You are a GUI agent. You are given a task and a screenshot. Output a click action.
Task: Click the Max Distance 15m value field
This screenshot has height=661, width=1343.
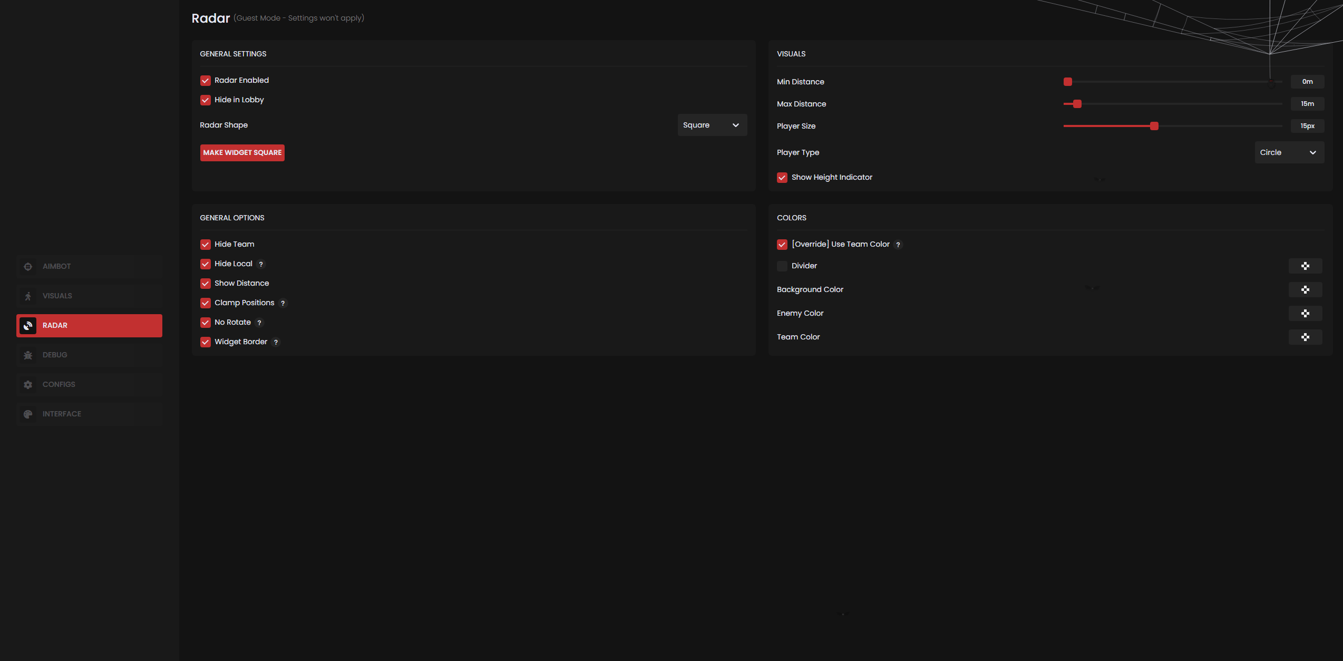[x=1307, y=104]
